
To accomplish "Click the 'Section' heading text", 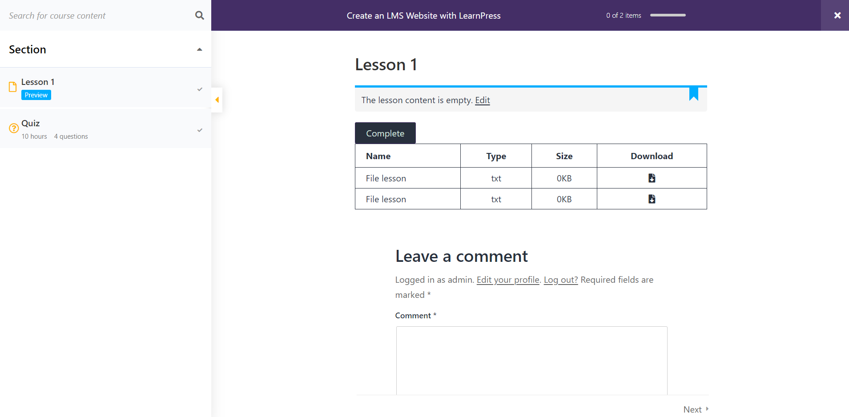I will 28,49.
